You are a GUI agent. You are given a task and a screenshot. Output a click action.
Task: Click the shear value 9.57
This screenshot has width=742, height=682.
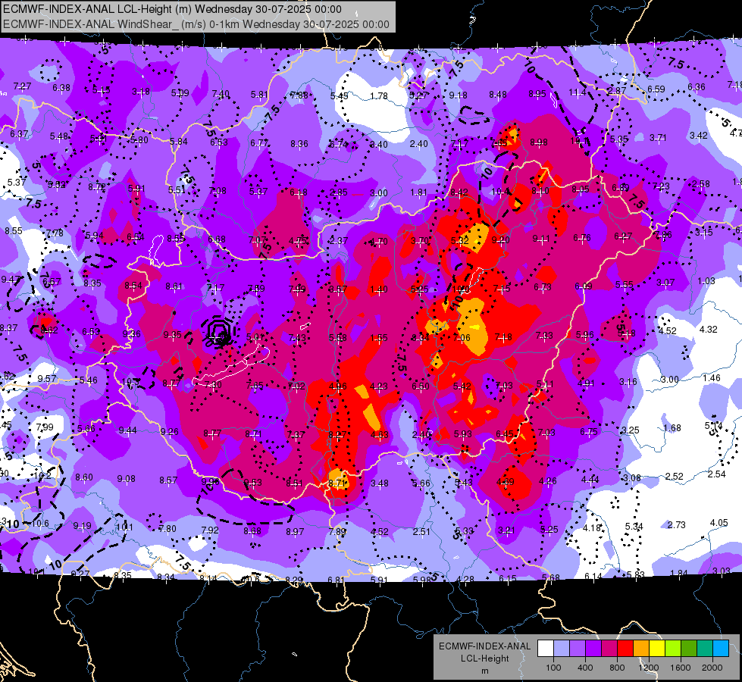point(47,379)
